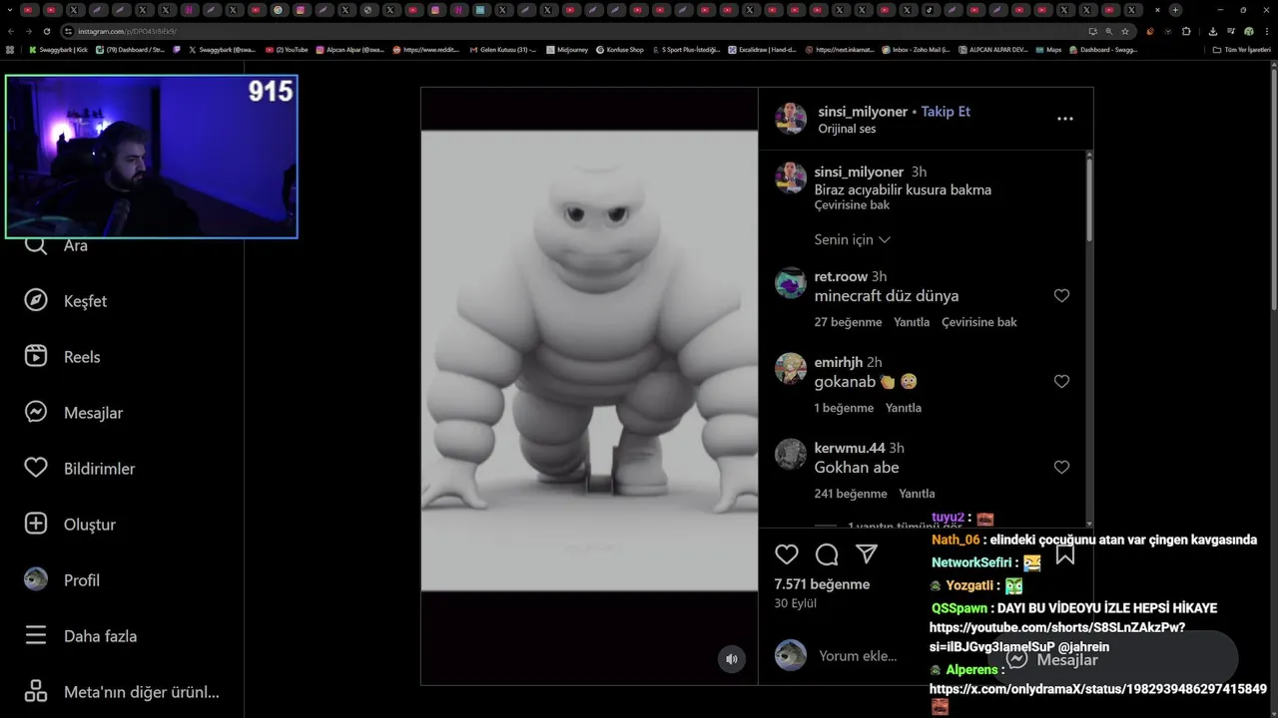Follow sinsi_milyoner via Takip Et
Screen dimensions: 1278x718
click(946, 112)
